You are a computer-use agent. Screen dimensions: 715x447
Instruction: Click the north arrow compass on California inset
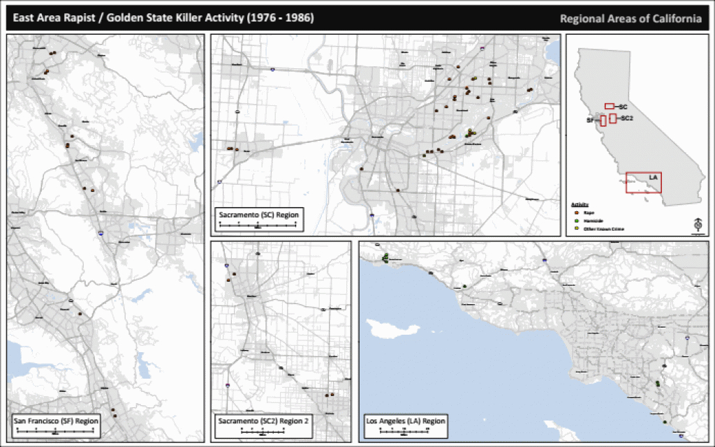697,225
